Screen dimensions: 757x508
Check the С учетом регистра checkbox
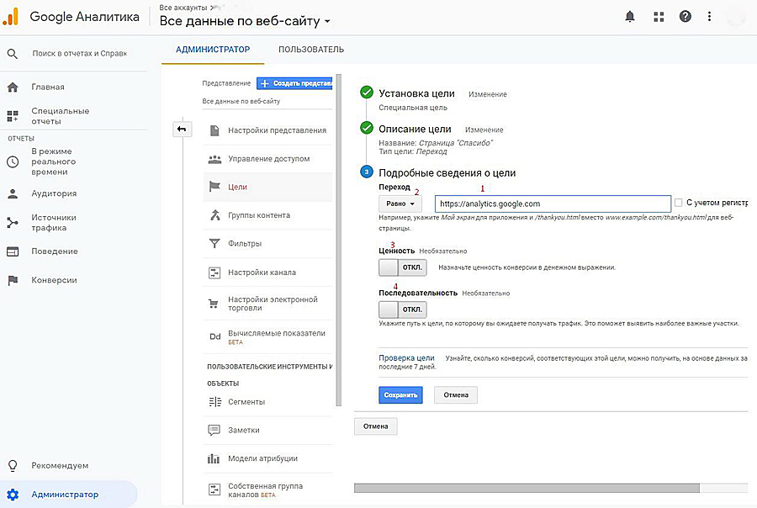point(679,203)
